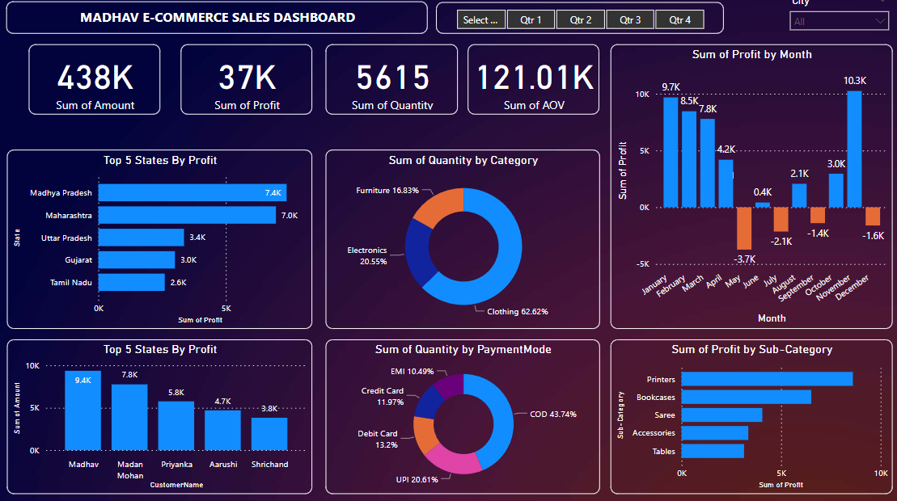
Task: Select the Printers sub-category bar
Action: (767, 379)
